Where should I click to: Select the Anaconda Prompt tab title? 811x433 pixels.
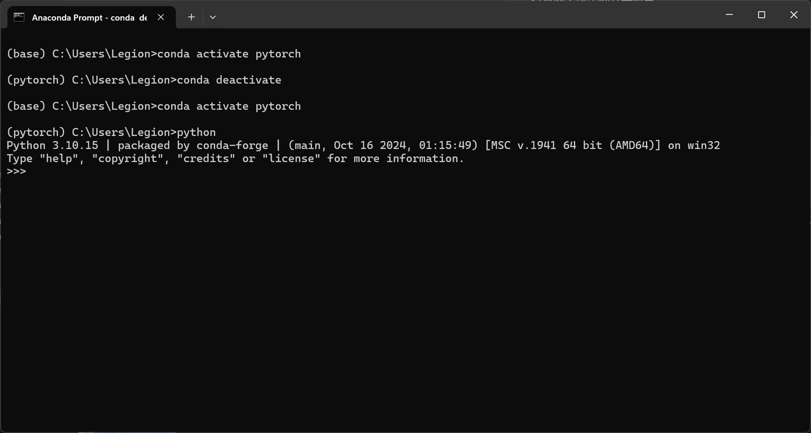click(89, 18)
